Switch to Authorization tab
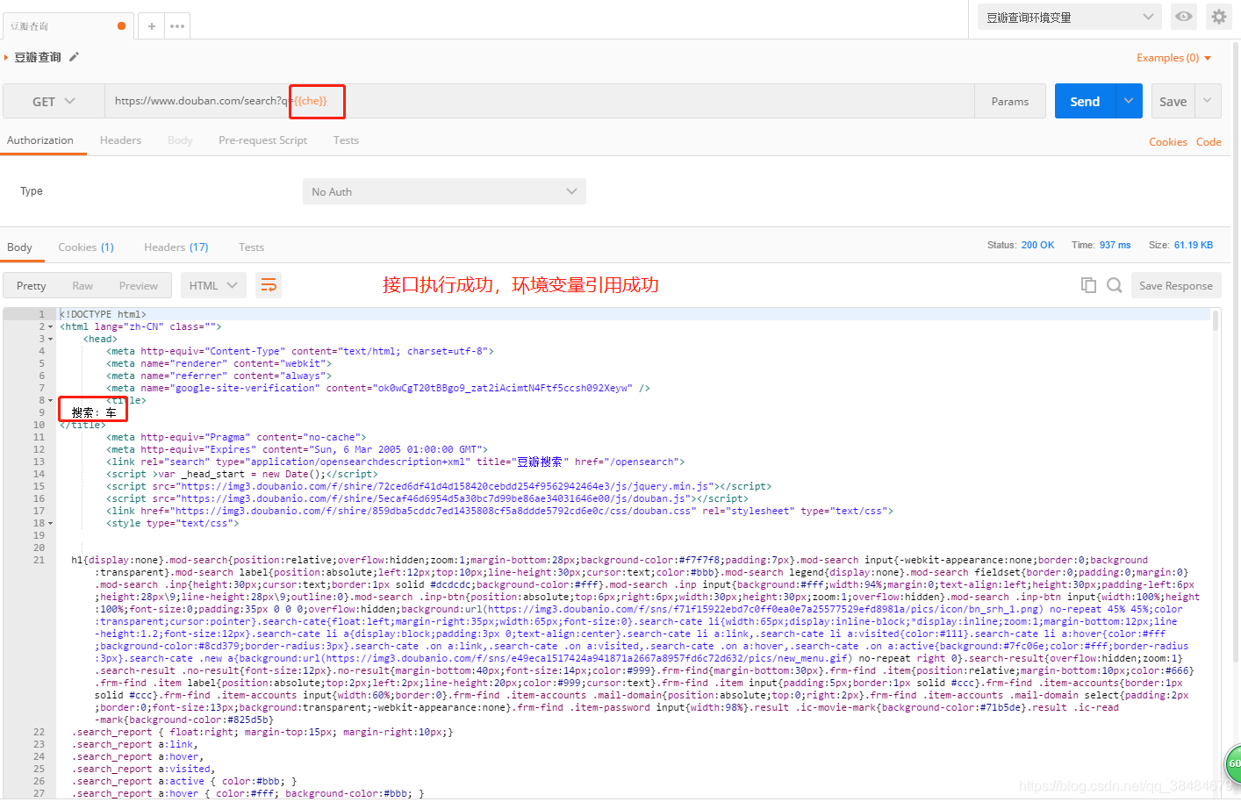Viewport: 1241px width, 802px height. pyautogui.click(x=40, y=140)
